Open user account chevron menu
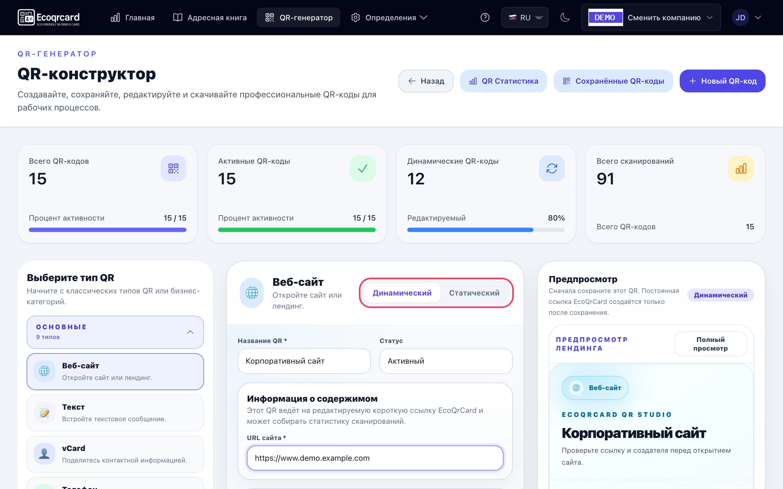 758,17
